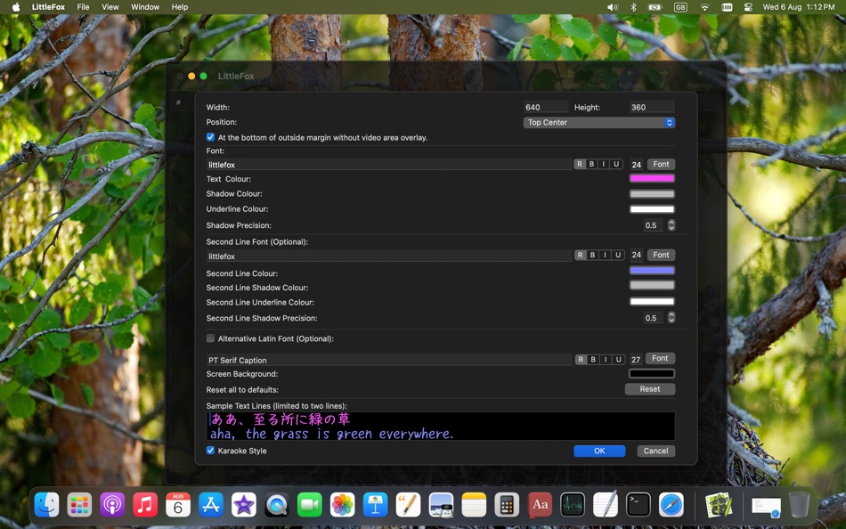Edit the Width value field
846x529 pixels.
(x=543, y=106)
